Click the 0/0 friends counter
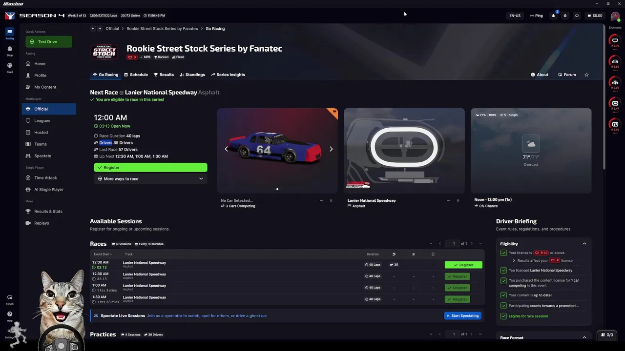Screen dimensions: 625x351 [x=607, y=335]
